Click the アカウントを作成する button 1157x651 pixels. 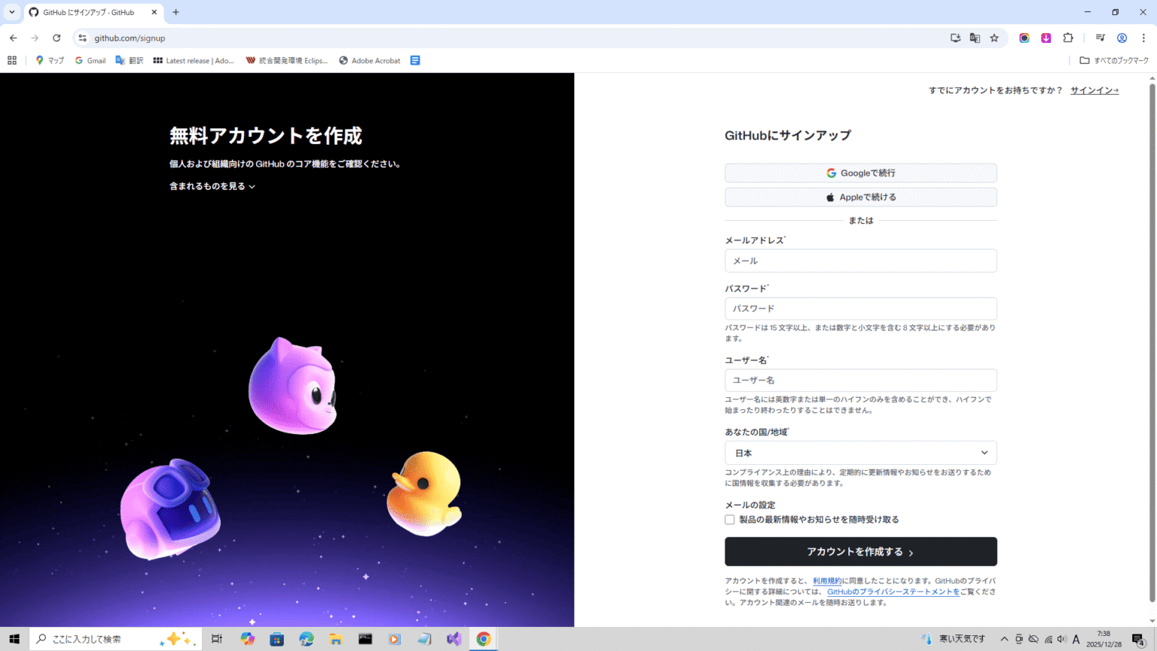tap(860, 552)
